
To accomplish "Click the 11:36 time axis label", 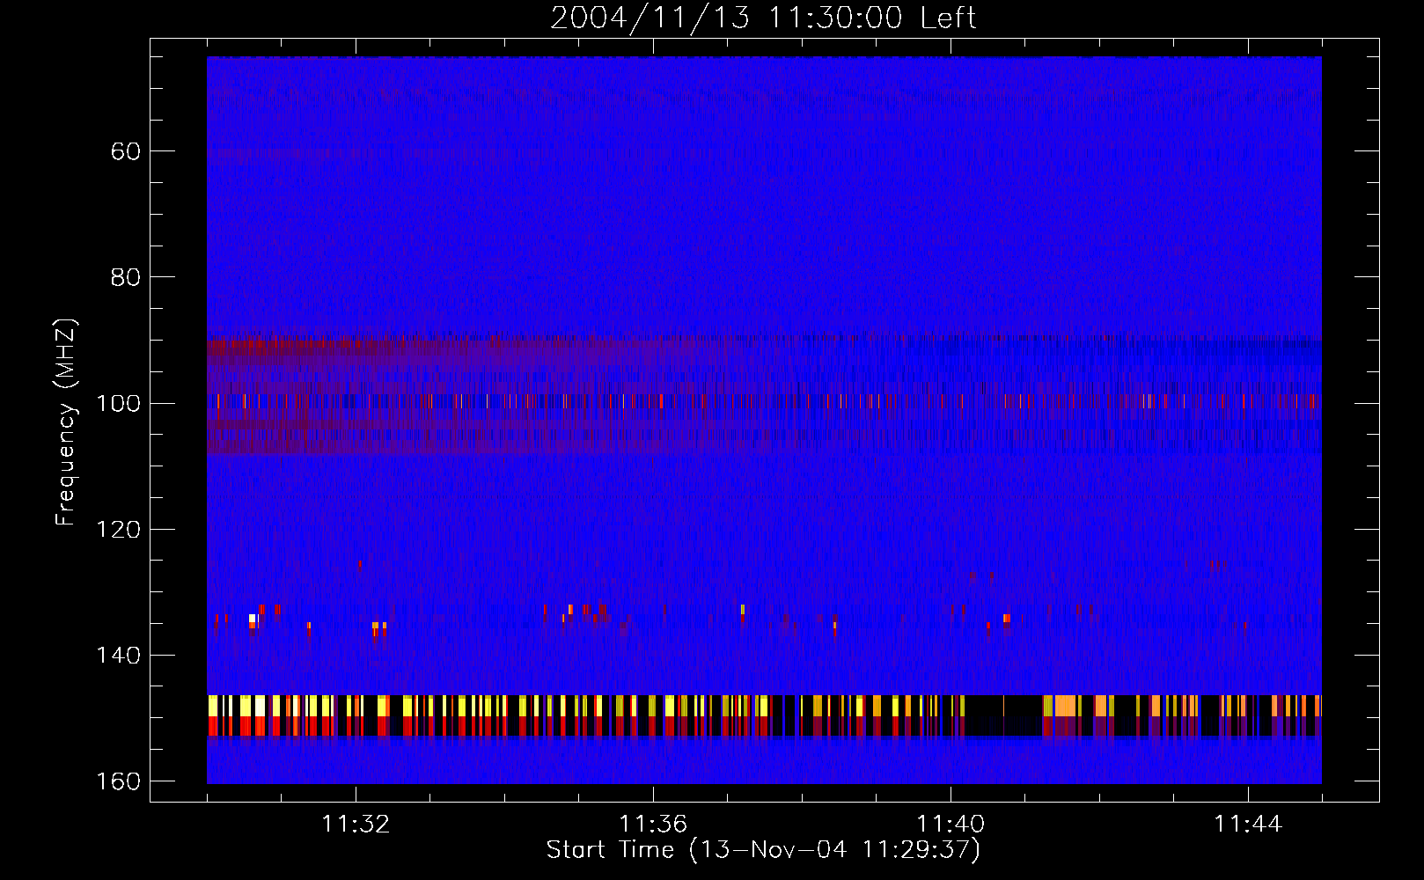I will [653, 825].
